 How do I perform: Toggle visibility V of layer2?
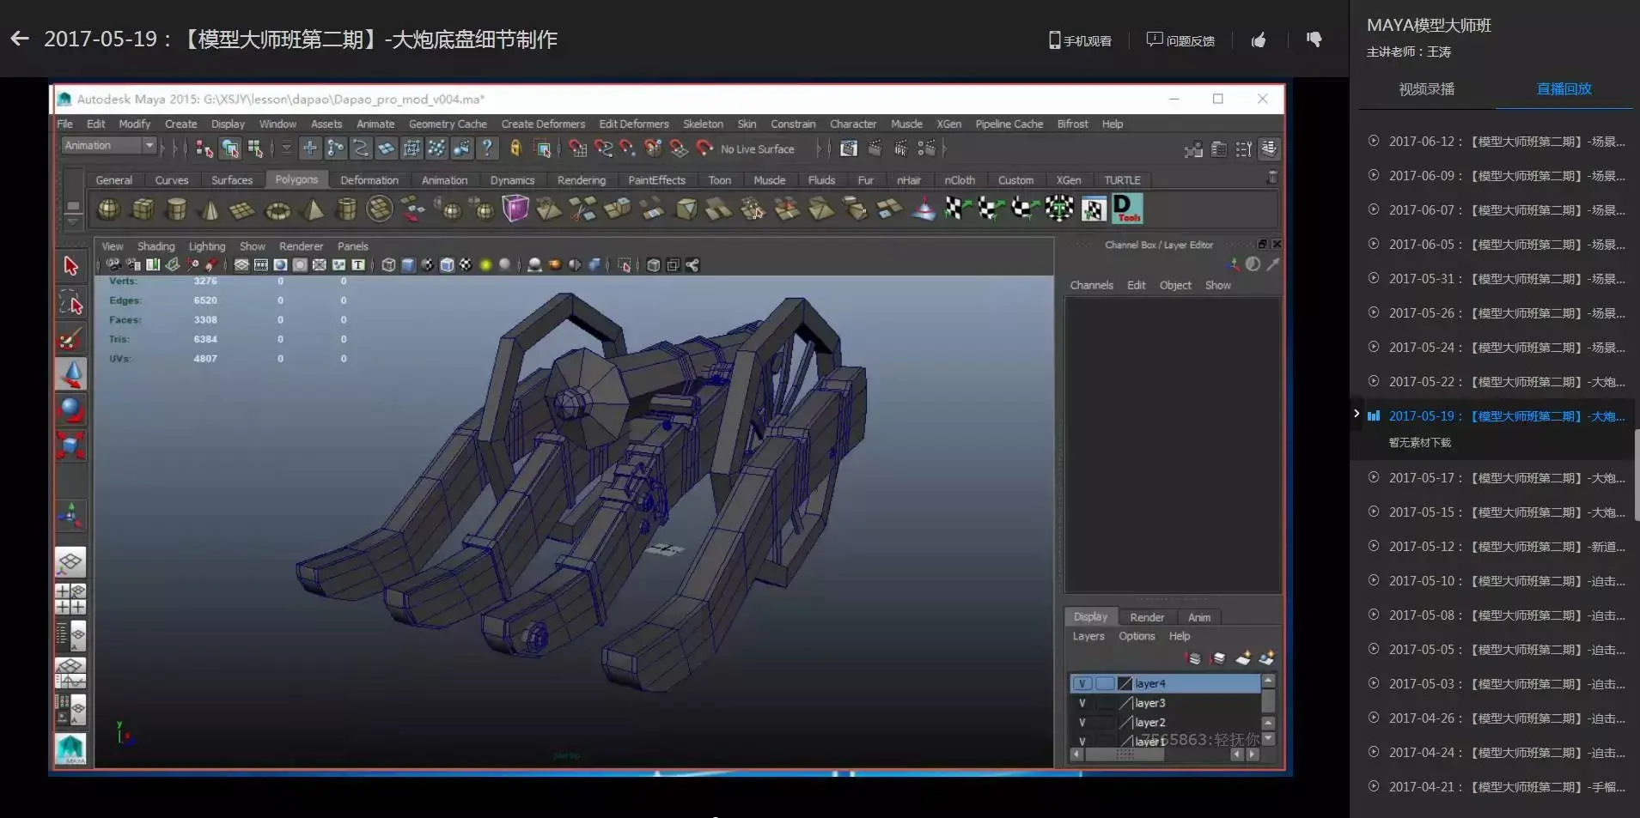[1082, 723]
